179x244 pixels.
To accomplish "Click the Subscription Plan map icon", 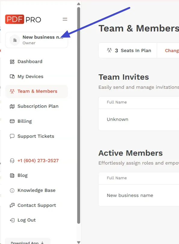I will (x=12, y=107).
